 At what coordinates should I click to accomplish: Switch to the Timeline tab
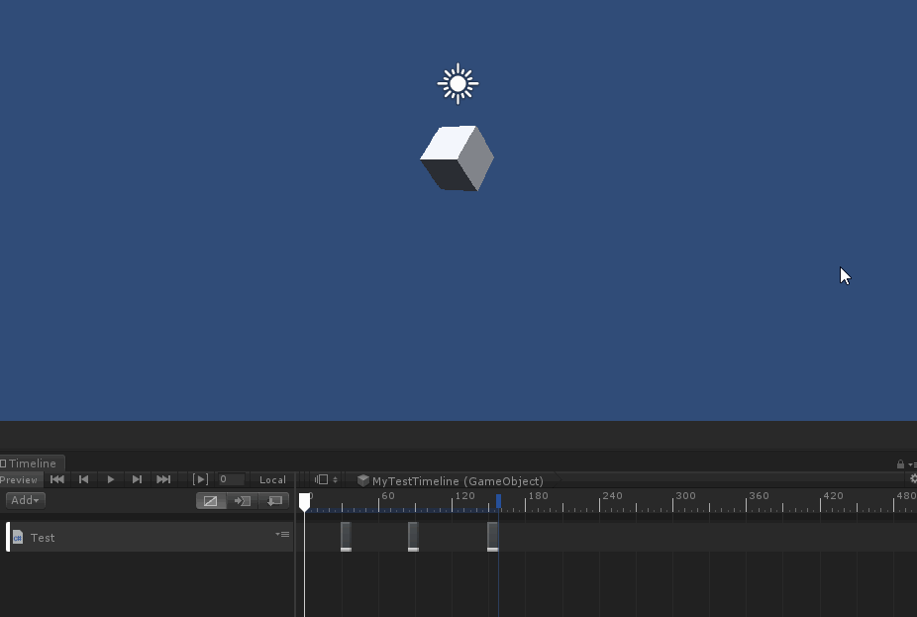pos(33,463)
